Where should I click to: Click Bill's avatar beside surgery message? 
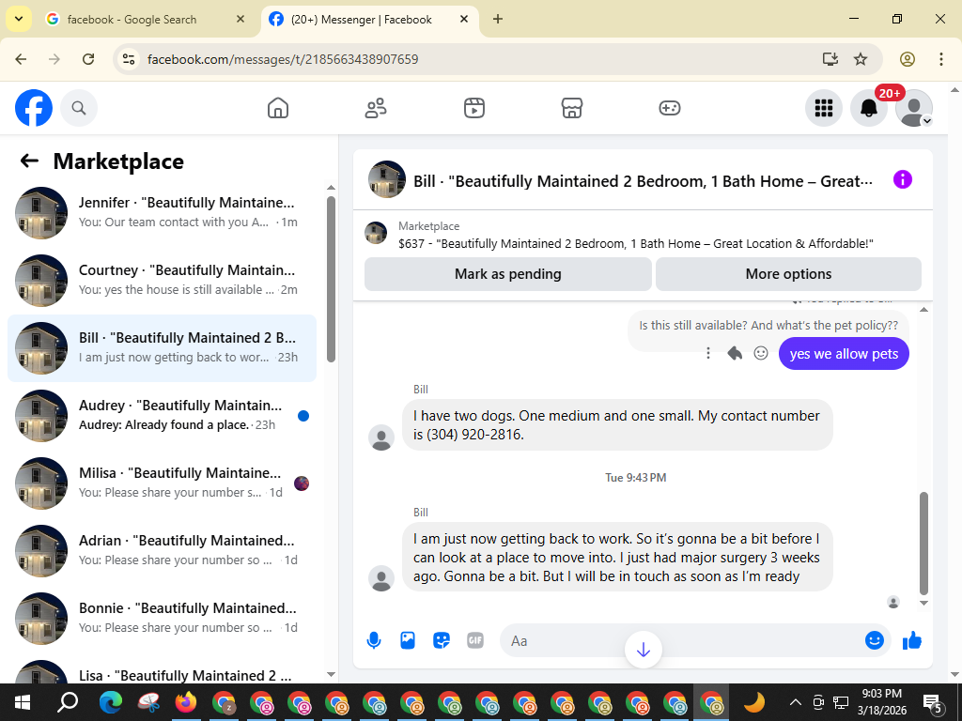[381, 578]
